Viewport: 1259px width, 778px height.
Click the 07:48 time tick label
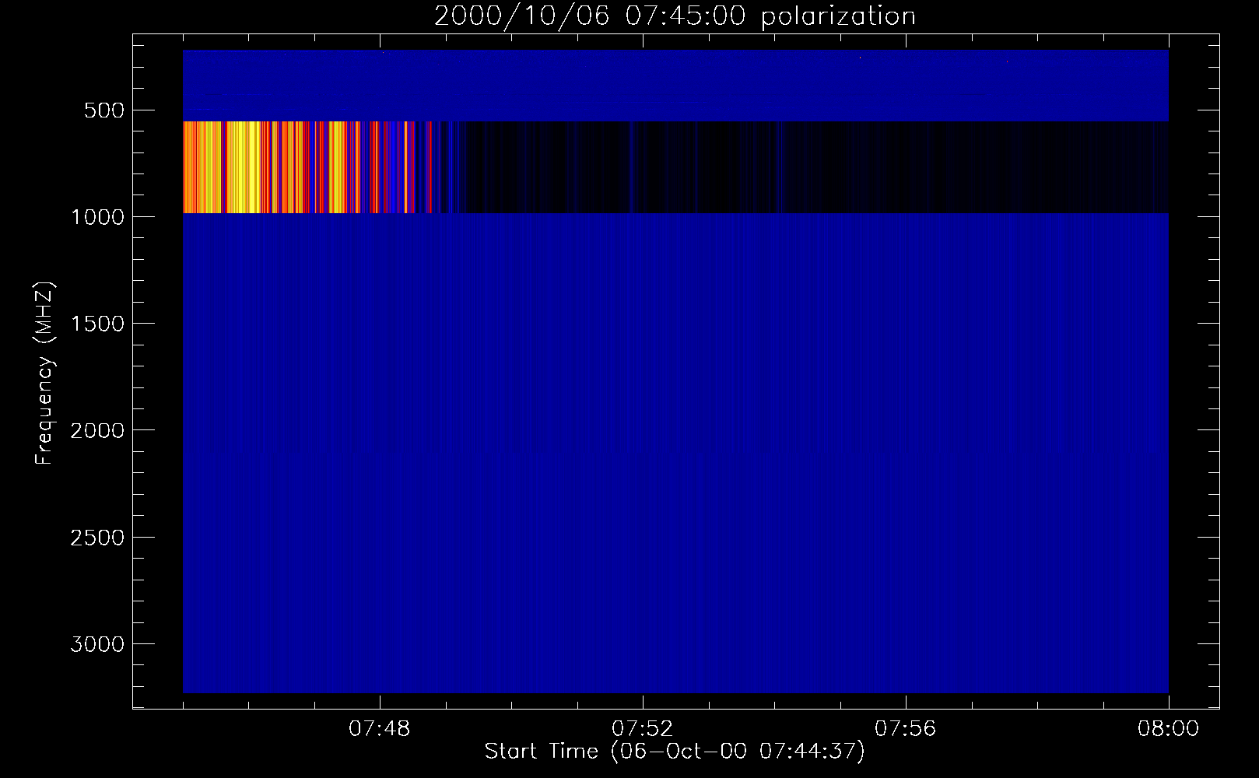point(380,729)
